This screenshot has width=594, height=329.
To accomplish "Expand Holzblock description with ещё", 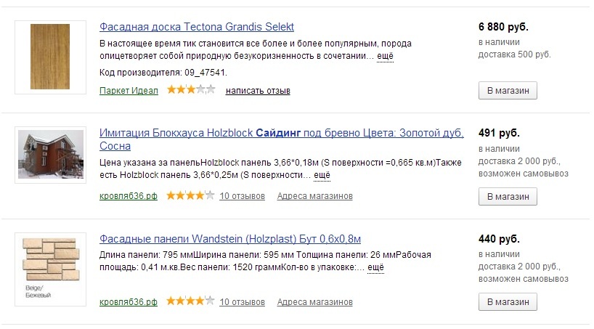I will click(322, 175).
